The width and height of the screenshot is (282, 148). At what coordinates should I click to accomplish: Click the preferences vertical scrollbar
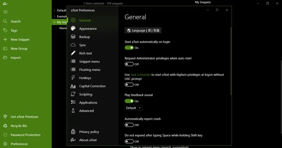(231, 60)
